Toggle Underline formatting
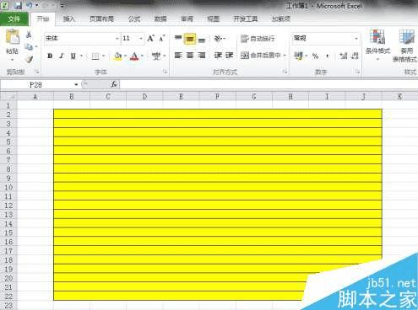Image resolution: width=418 pixels, height=310 pixels. (73, 56)
